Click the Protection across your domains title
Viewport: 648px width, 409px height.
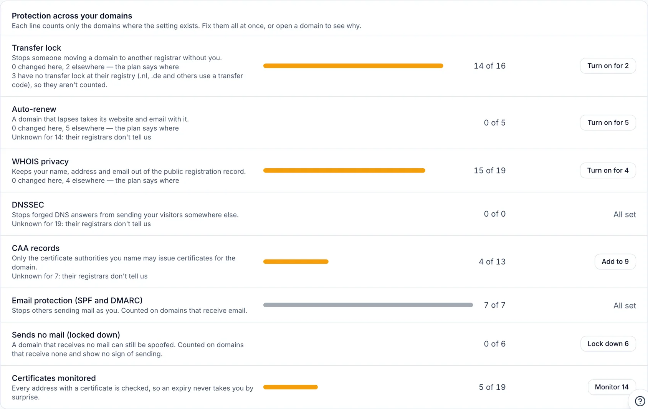(x=72, y=16)
